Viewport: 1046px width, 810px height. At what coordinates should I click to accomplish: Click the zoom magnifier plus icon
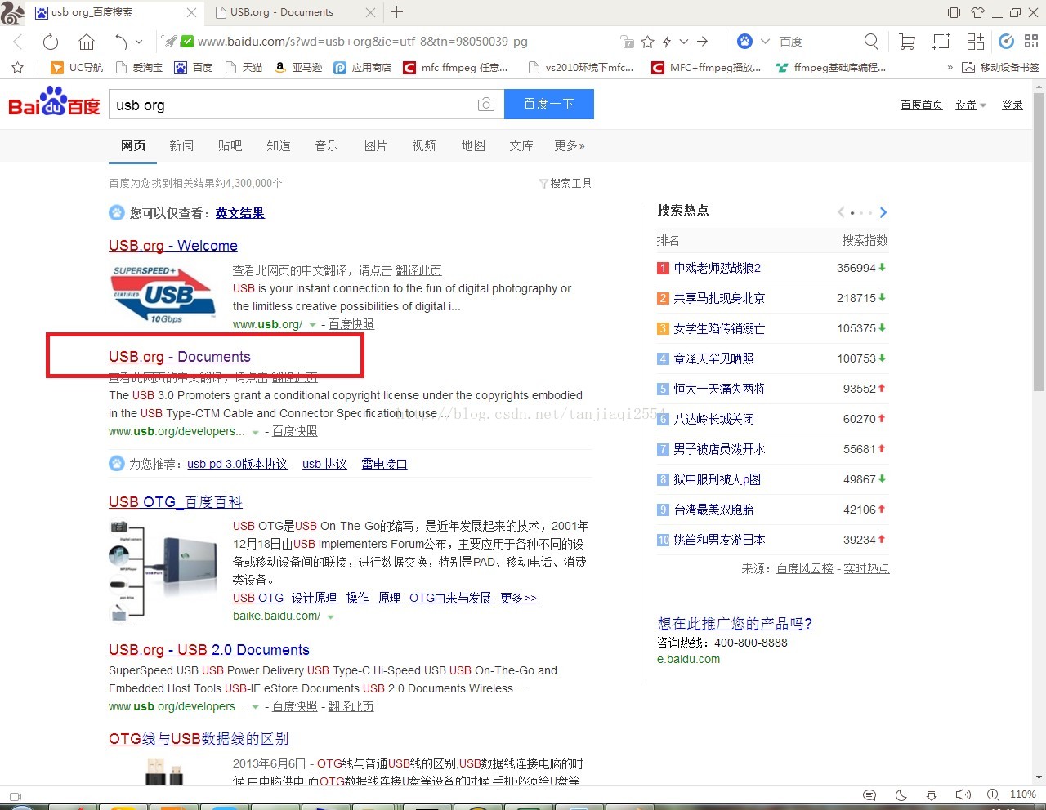993,794
